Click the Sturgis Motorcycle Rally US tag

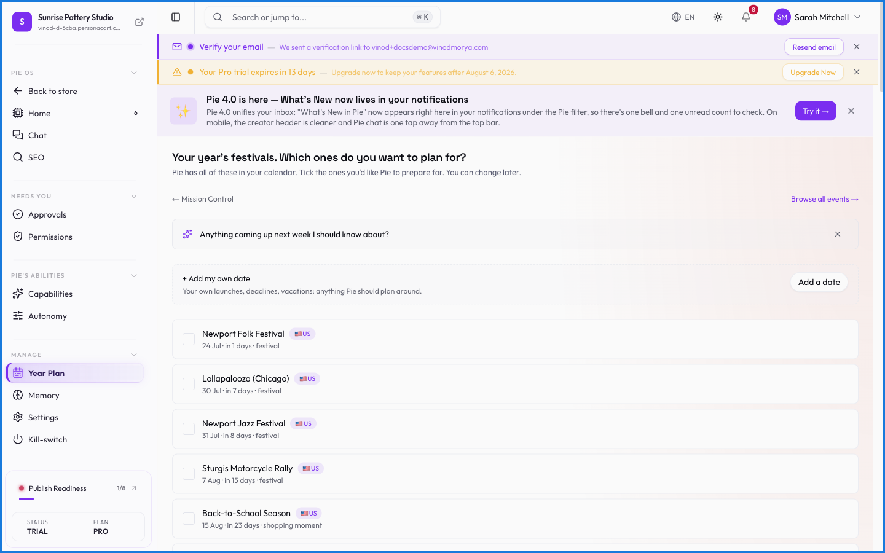[311, 468]
